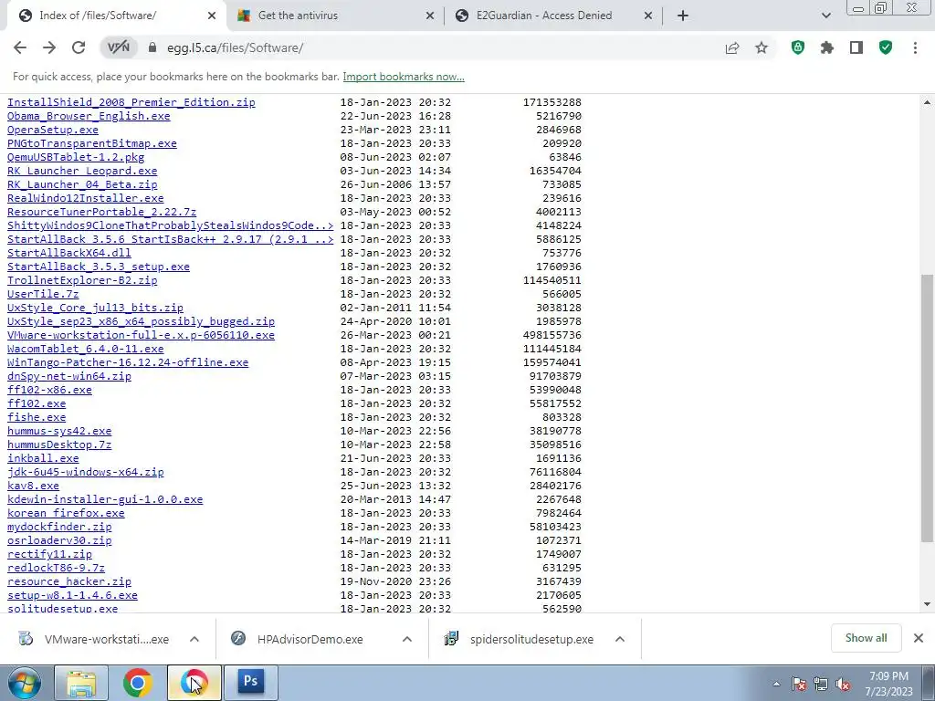The image size is (935, 701).
Task: Download jdk-6u45-windows-x64.zip
Action: pyautogui.click(x=85, y=473)
